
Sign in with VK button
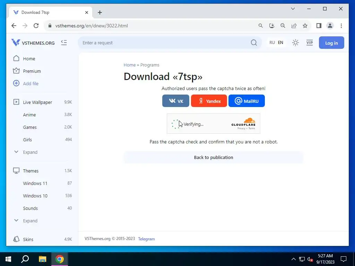[x=176, y=101]
